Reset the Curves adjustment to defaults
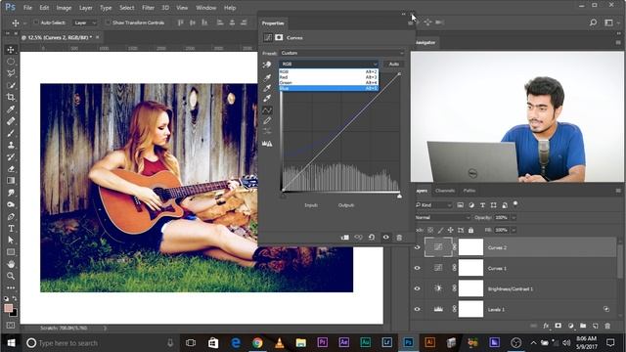Viewport: 626px width, 352px height. click(x=372, y=238)
